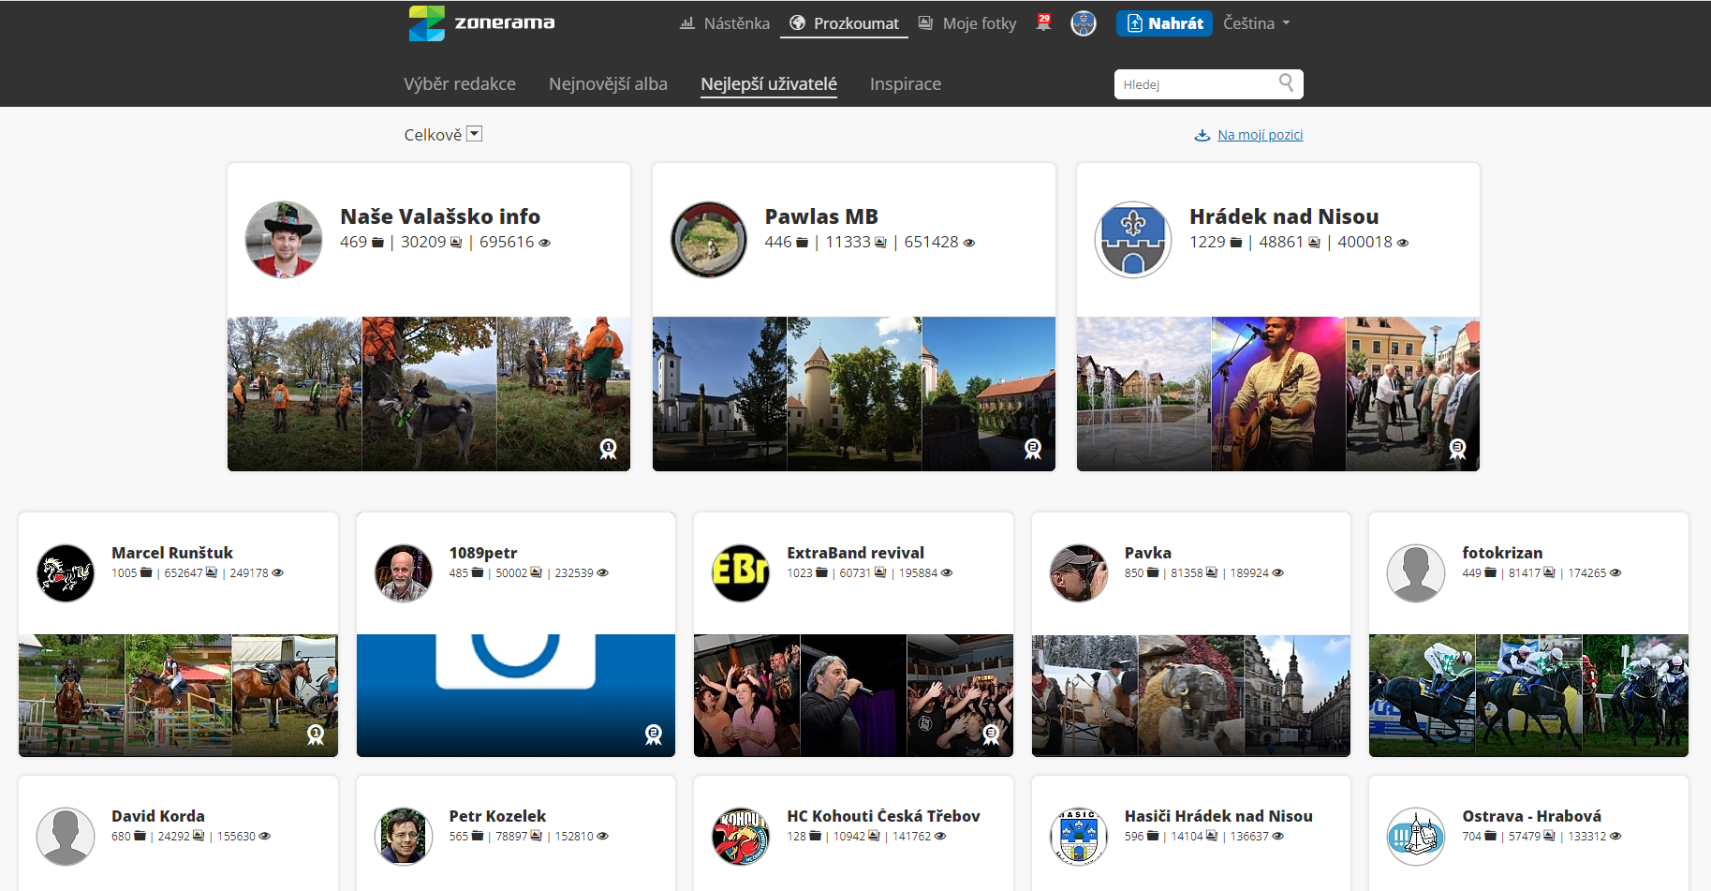This screenshot has height=891, width=1711.
Task: Open David Korda profile name
Action: coord(158,816)
